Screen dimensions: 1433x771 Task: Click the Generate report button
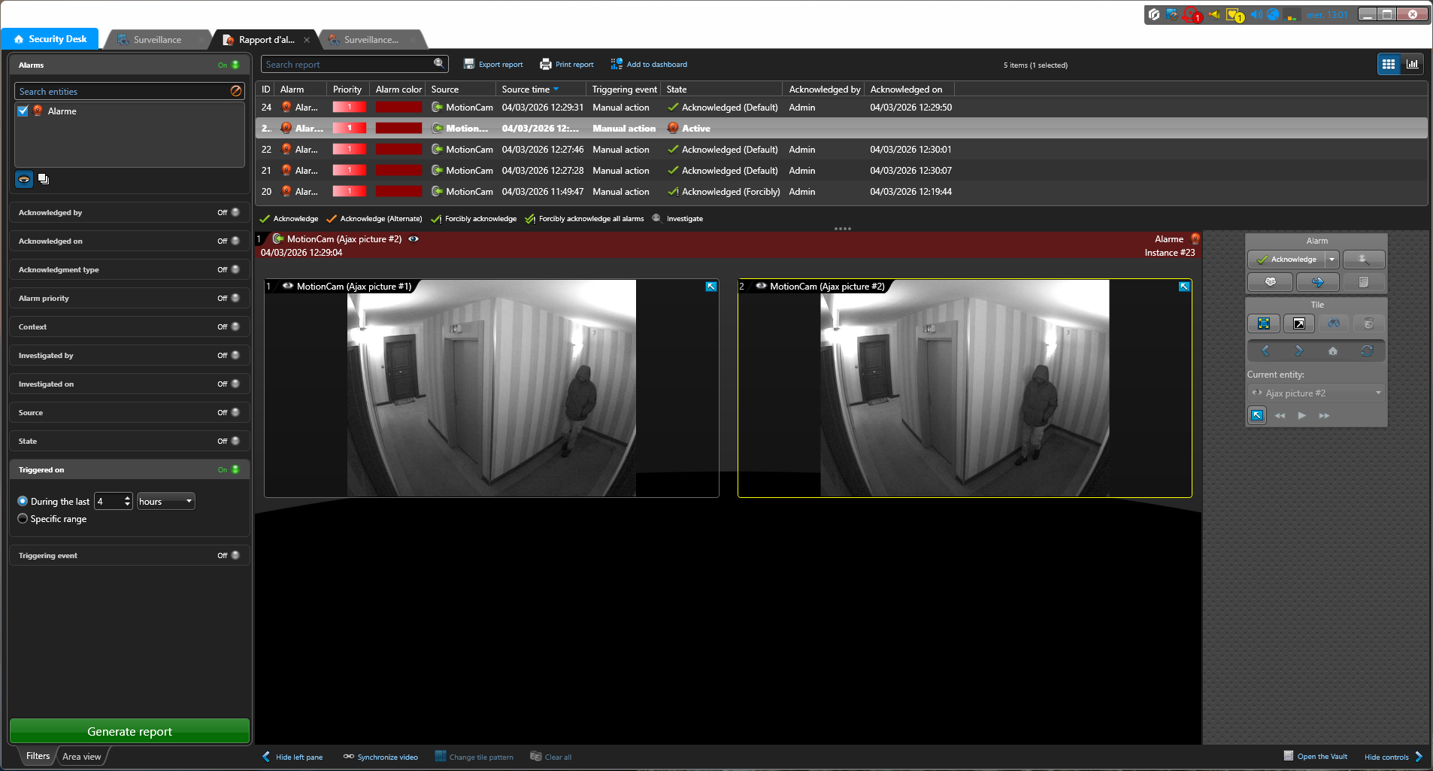(x=129, y=731)
